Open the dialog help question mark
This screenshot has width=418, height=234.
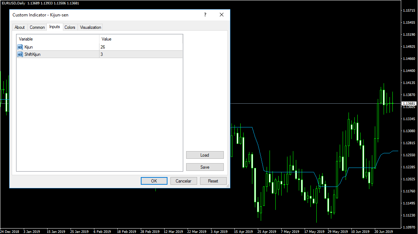click(x=205, y=15)
